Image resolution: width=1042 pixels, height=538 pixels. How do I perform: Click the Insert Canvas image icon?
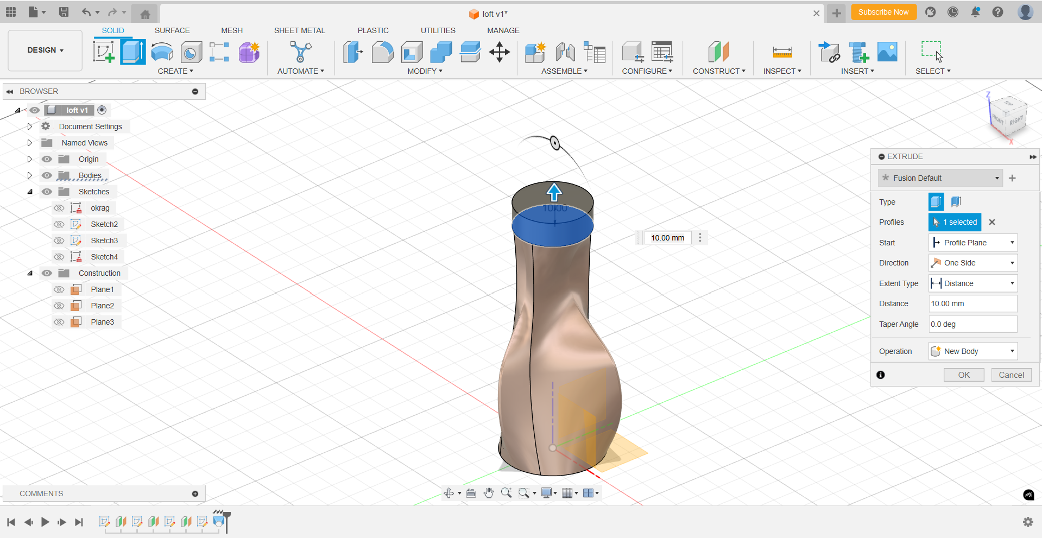(887, 52)
